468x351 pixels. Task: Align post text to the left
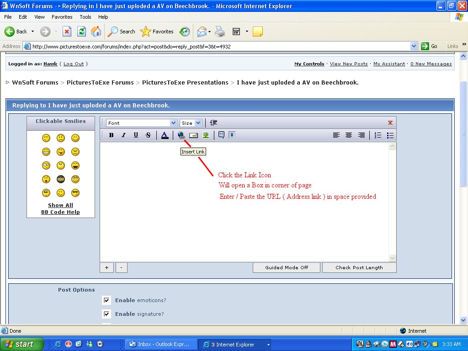336,135
